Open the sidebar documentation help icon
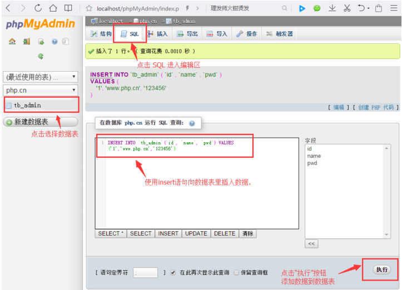 pyautogui.click(x=54, y=42)
